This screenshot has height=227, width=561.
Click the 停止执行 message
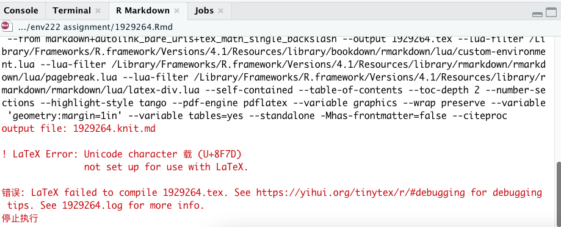(x=20, y=218)
